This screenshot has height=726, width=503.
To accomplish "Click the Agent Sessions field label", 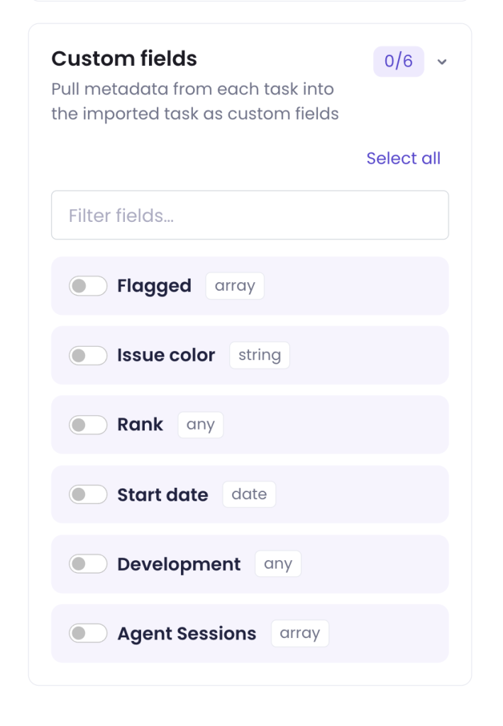I will click(187, 633).
